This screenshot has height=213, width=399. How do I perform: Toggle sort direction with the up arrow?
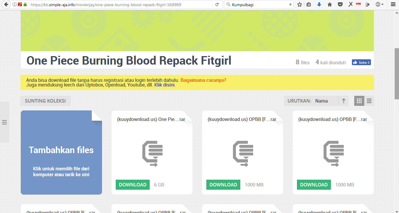click(344, 101)
